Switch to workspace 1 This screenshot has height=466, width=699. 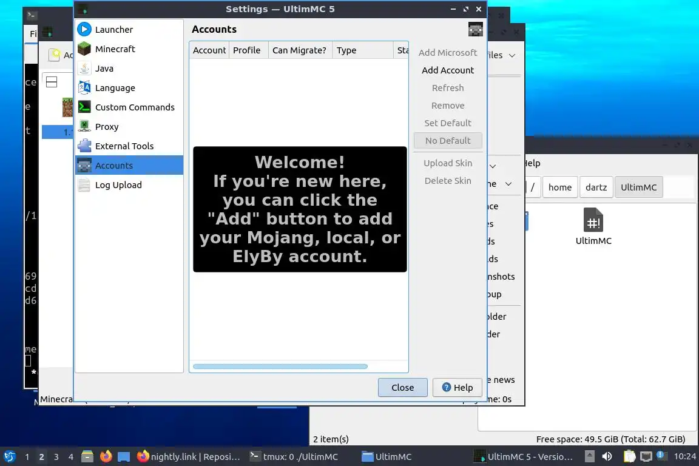27,457
